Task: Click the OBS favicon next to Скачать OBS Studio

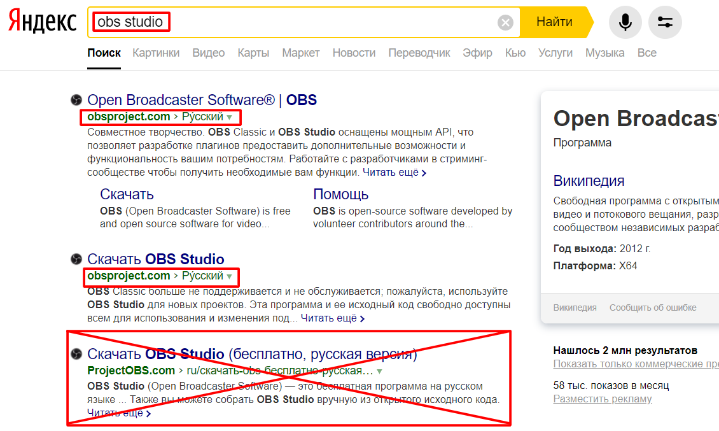Action: tap(75, 259)
